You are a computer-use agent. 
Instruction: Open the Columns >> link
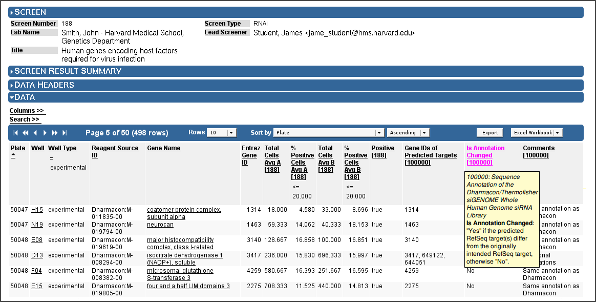point(27,111)
